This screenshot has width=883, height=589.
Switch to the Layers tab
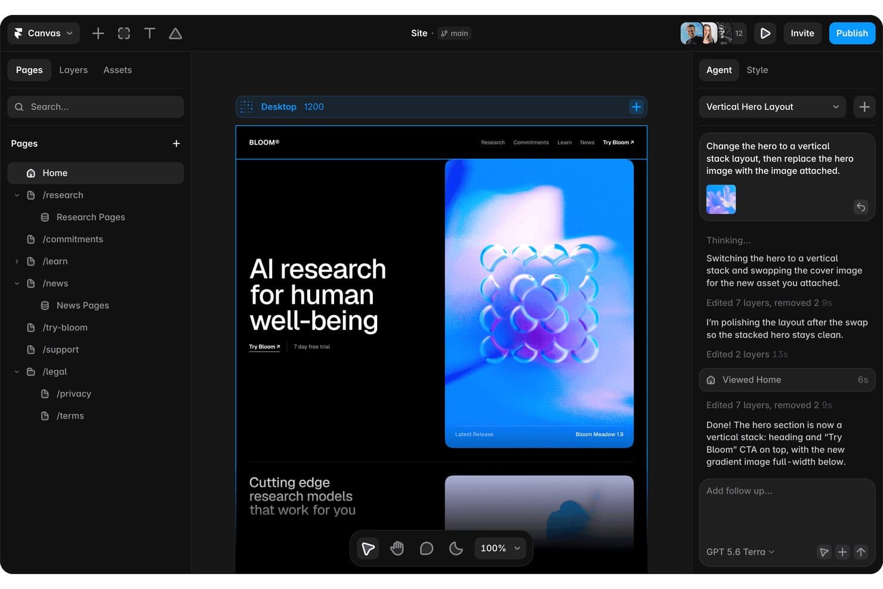73,70
